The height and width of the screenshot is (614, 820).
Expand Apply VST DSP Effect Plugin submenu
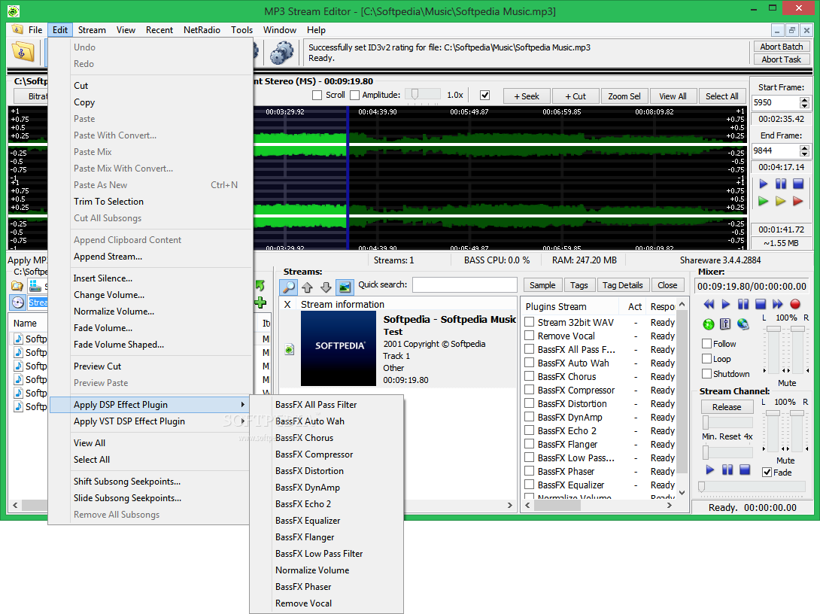click(243, 421)
